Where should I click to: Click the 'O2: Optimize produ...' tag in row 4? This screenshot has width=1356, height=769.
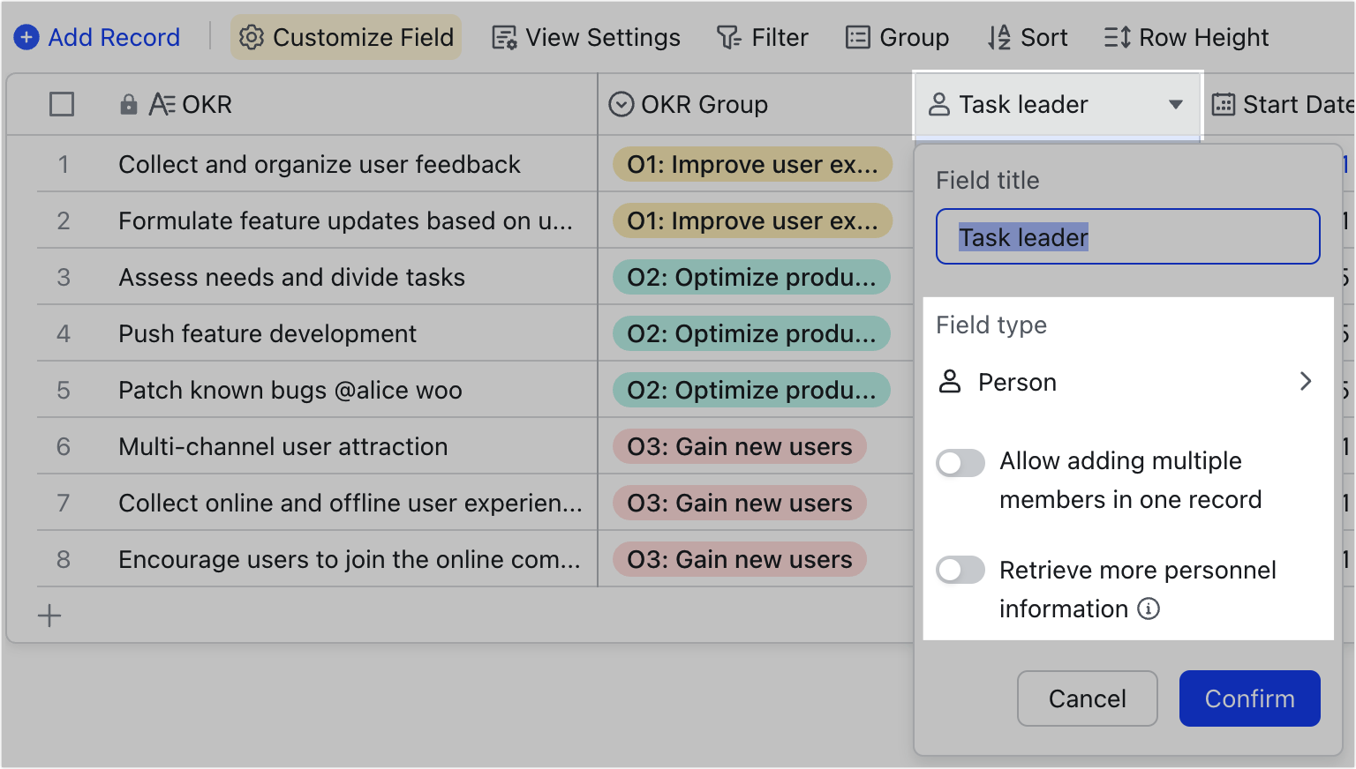pyautogui.click(x=751, y=333)
